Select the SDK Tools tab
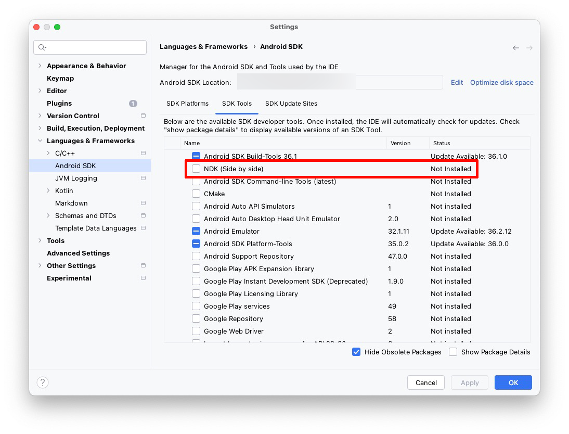 pyautogui.click(x=237, y=104)
